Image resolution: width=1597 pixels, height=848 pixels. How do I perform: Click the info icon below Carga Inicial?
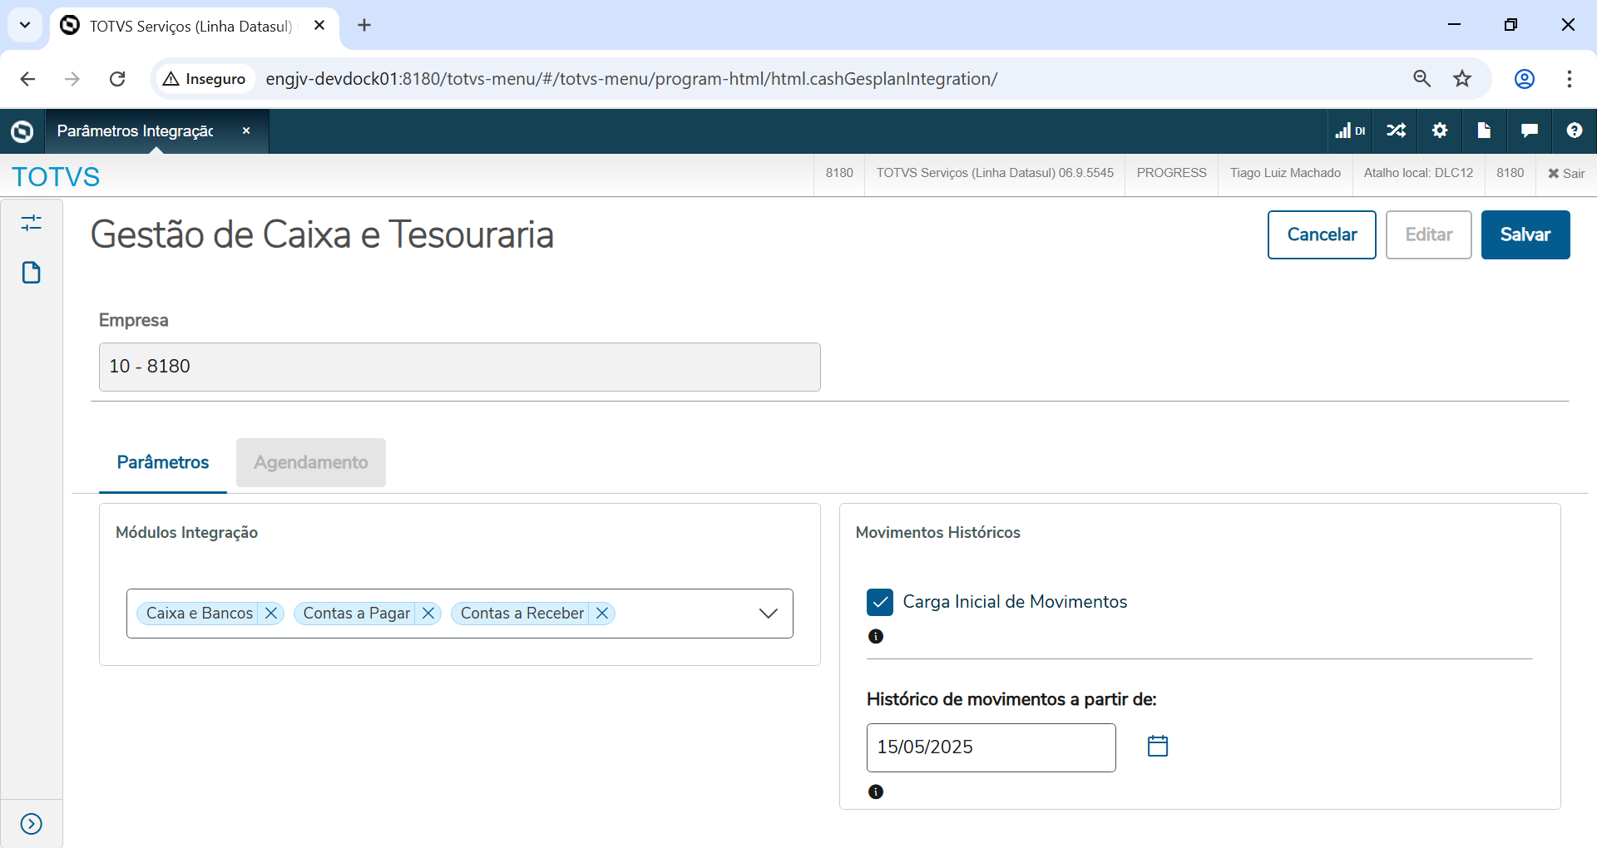click(x=876, y=636)
